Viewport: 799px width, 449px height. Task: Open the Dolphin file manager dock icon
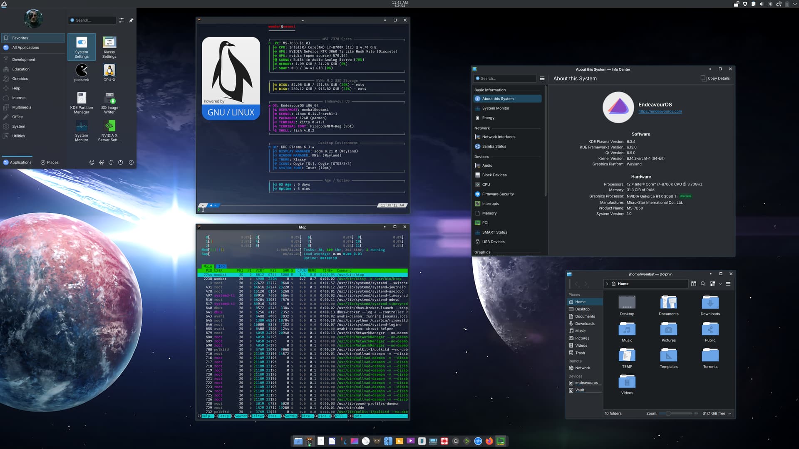(298, 441)
